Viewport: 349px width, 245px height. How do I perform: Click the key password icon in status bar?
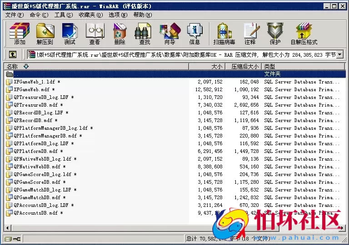(x=17, y=239)
